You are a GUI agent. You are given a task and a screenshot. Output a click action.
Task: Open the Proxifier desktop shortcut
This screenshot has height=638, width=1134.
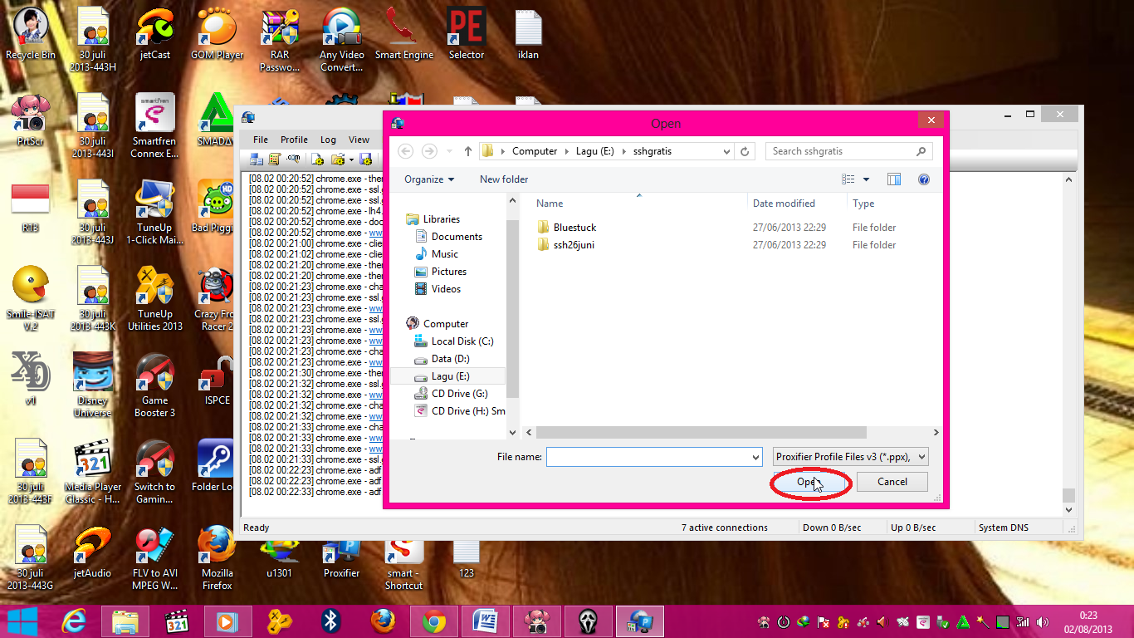(x=341, y=558)
